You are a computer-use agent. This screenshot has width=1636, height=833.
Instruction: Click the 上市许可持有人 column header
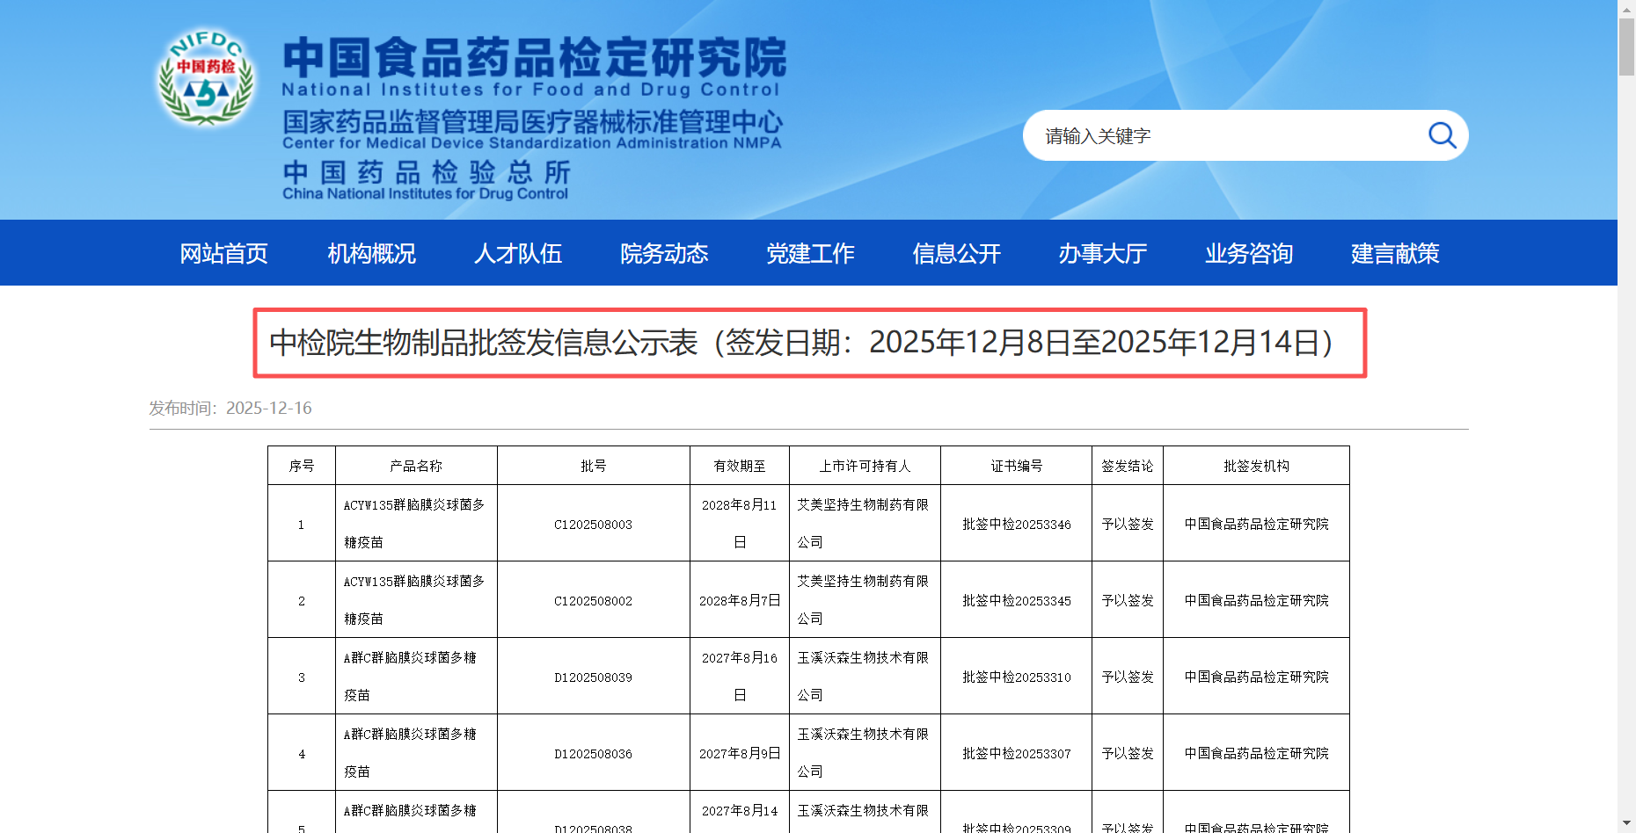click(865, 466)
